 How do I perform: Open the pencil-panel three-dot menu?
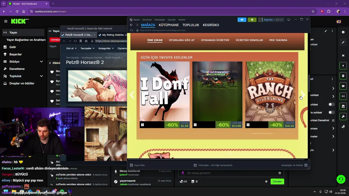click(x=332, y=31)
